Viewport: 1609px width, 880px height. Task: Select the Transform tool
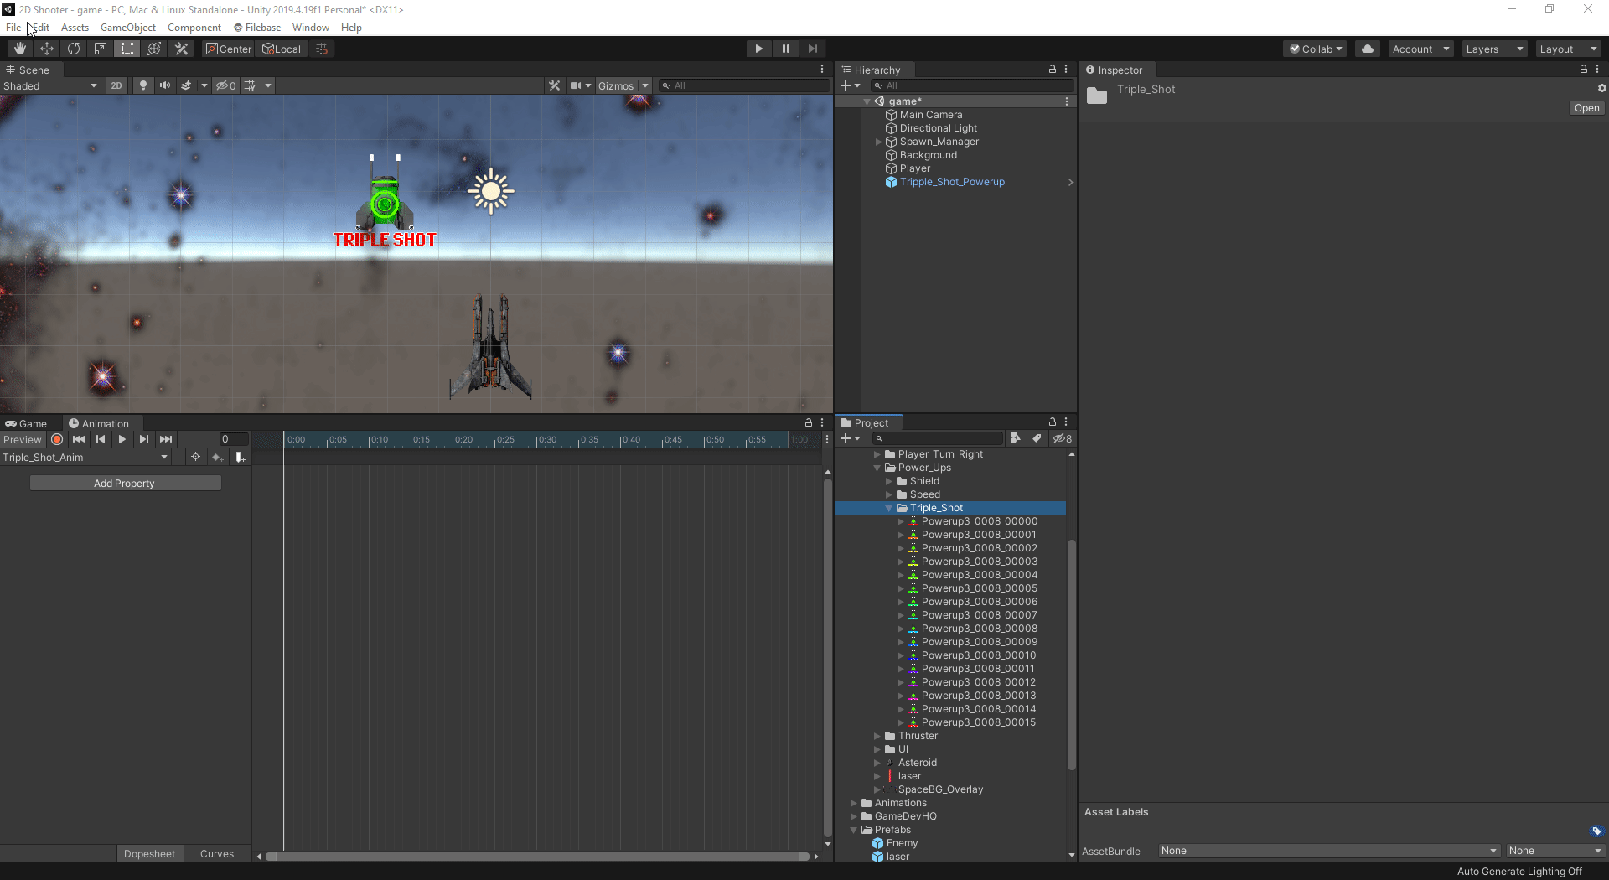154,49
